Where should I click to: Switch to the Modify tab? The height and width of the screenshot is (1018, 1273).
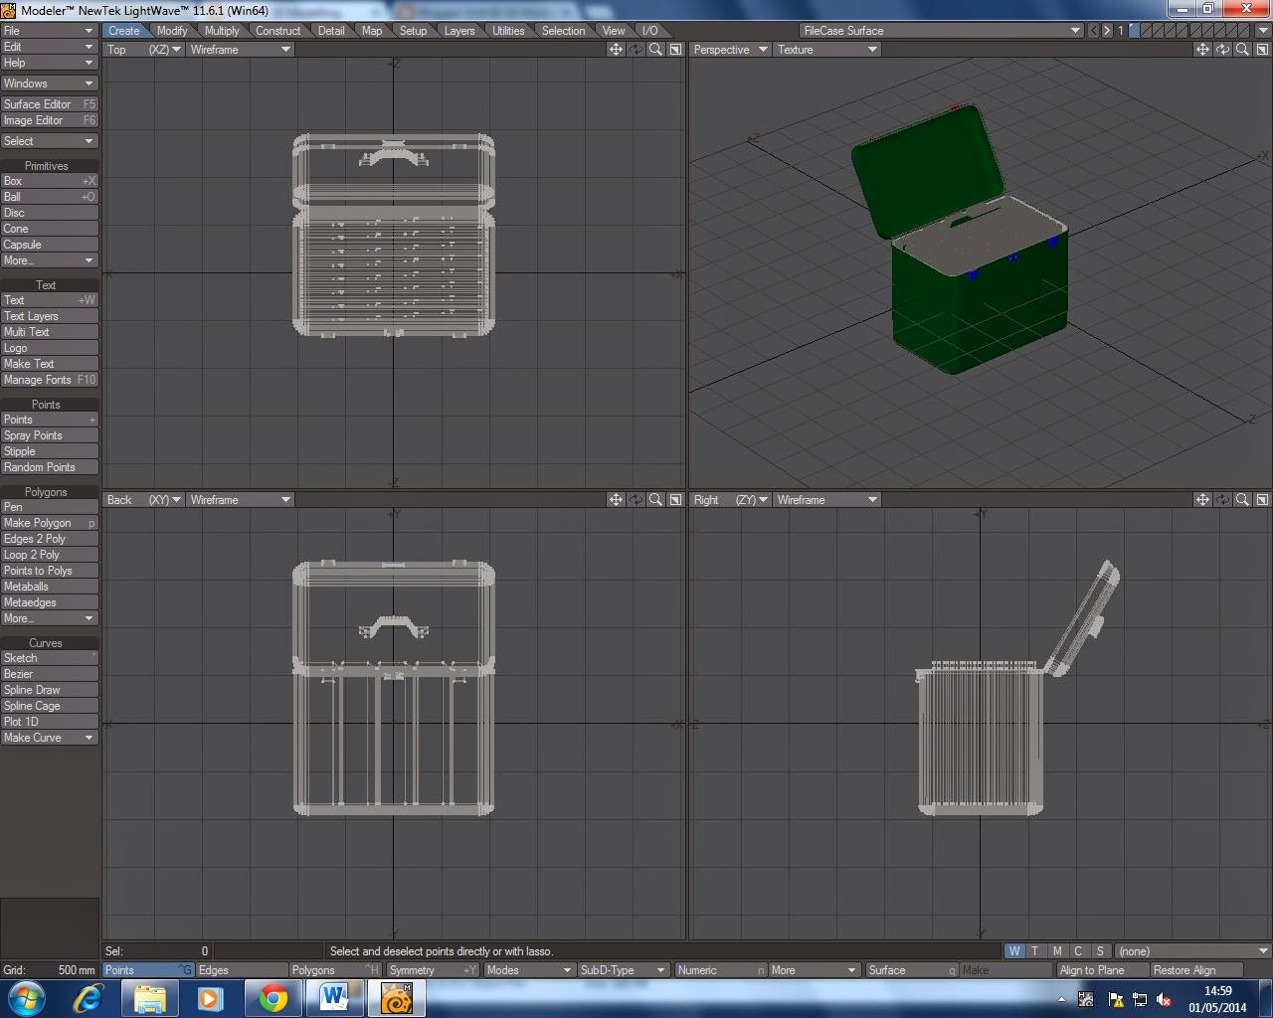[x=172, y=30]
